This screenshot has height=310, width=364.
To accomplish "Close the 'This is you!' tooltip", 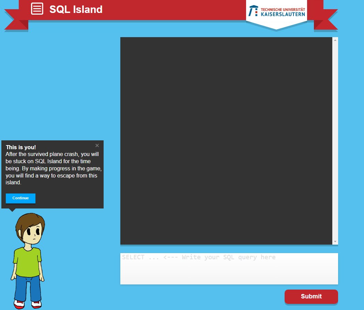I will pyautogui.click(x=97, y=145).
